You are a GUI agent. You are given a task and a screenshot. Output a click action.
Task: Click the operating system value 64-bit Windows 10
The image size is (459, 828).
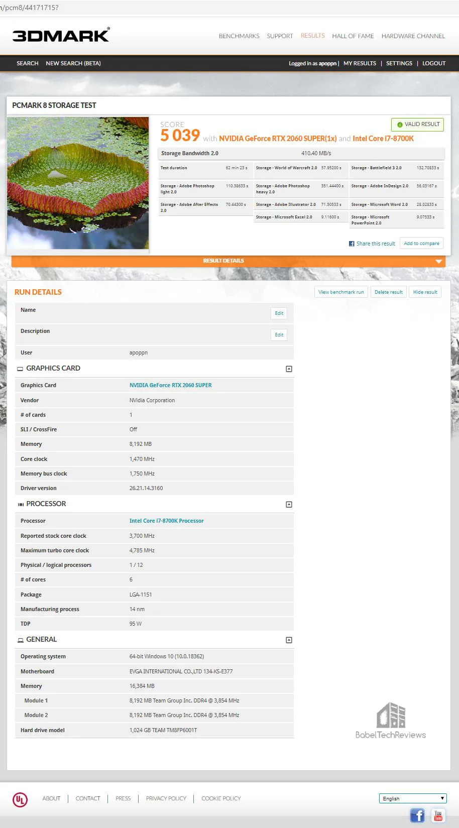click(167, 657)
